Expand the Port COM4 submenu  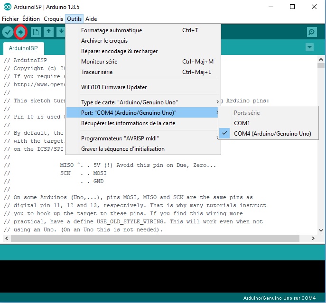click(x=143, y=113)
